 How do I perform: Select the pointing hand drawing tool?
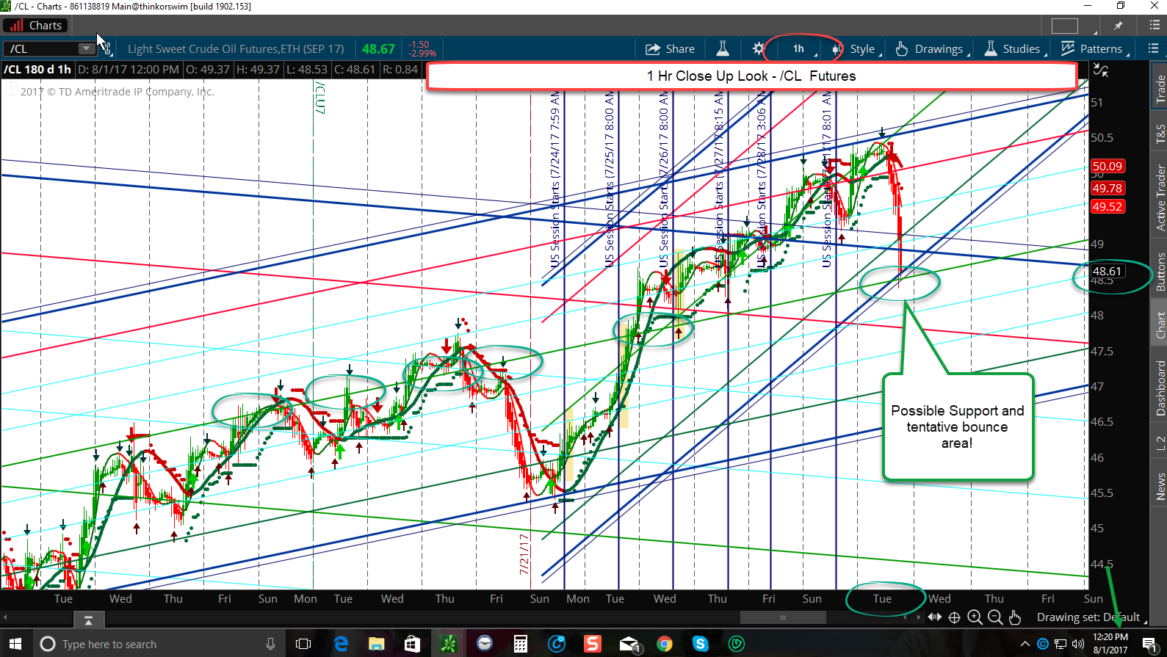1015,617
